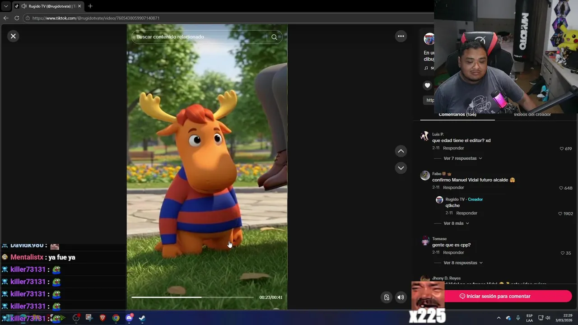Open Steam from the taskbar
This screenshot has height=325, width=578.
tap(142, 318)
